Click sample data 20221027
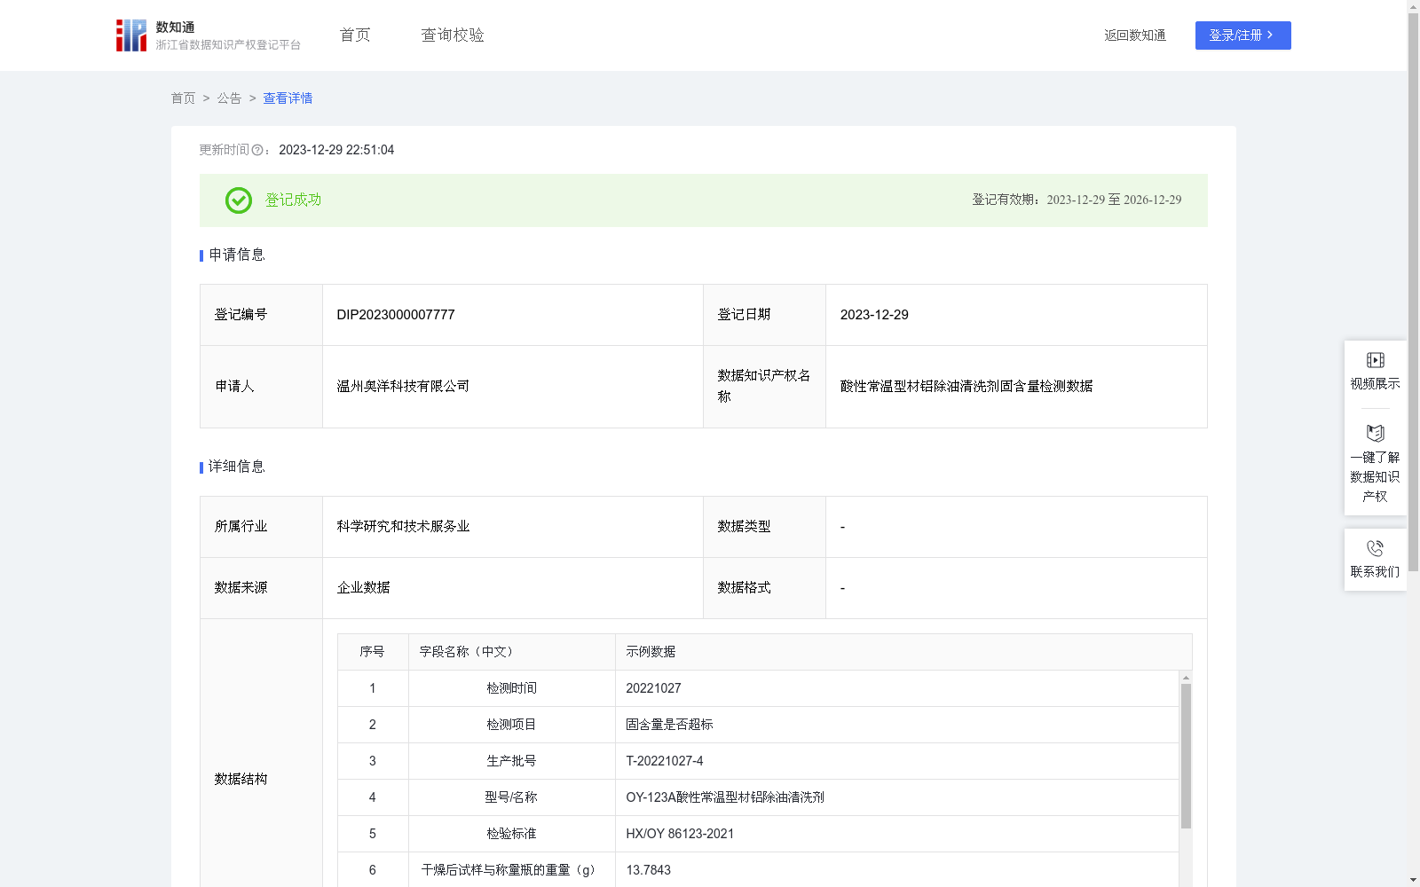The image size is (1420, 887). (653, 688)
